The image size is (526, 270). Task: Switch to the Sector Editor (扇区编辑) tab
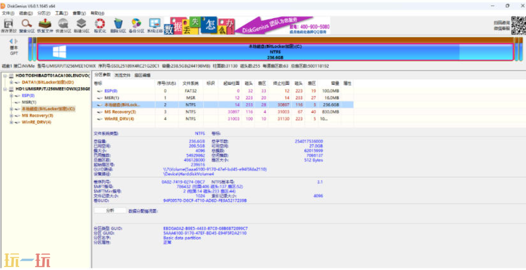point(142,75)
